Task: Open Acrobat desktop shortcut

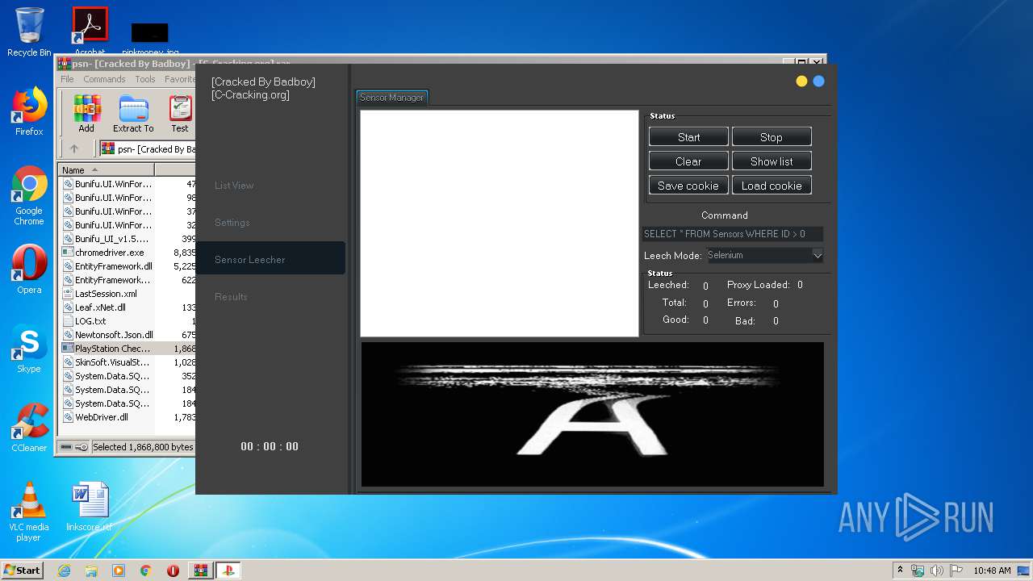Action: pos(90,31)
